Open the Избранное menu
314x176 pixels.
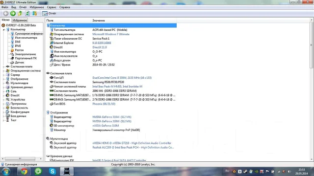tap(37, 7)
